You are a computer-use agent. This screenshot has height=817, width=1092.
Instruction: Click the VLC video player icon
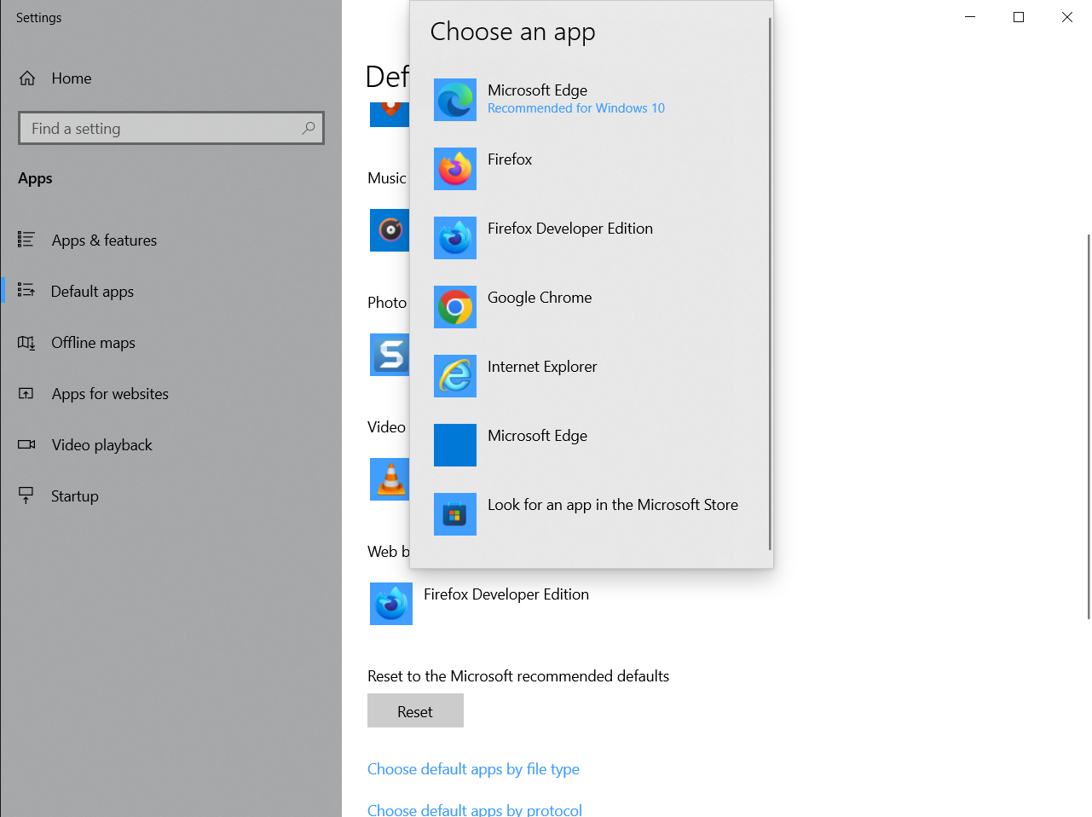(390, 479)
